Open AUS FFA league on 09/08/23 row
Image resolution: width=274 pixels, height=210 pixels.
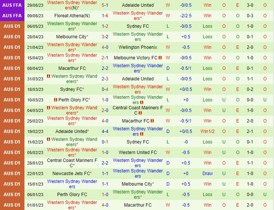(x=12, y=15)
